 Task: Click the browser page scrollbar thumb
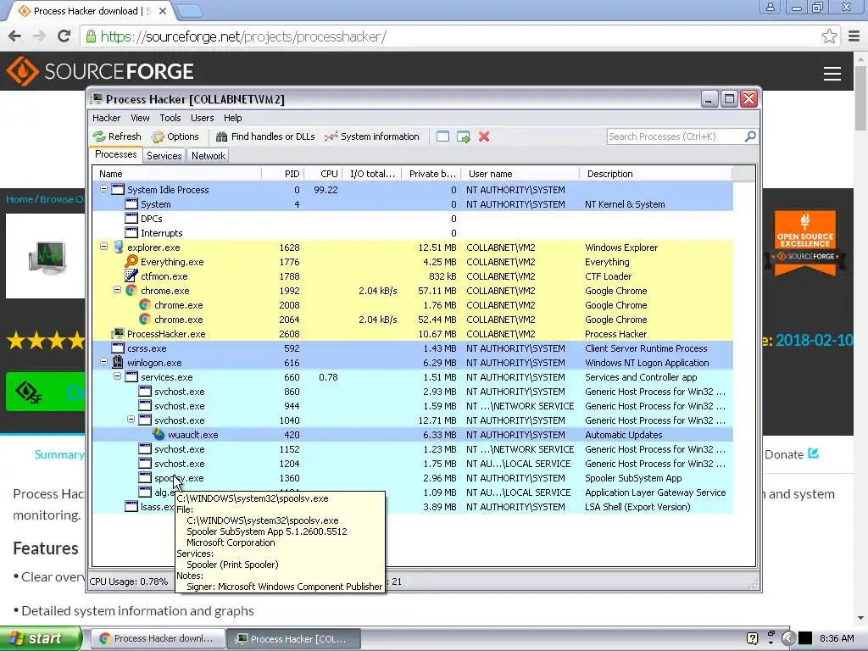(861, 97)
